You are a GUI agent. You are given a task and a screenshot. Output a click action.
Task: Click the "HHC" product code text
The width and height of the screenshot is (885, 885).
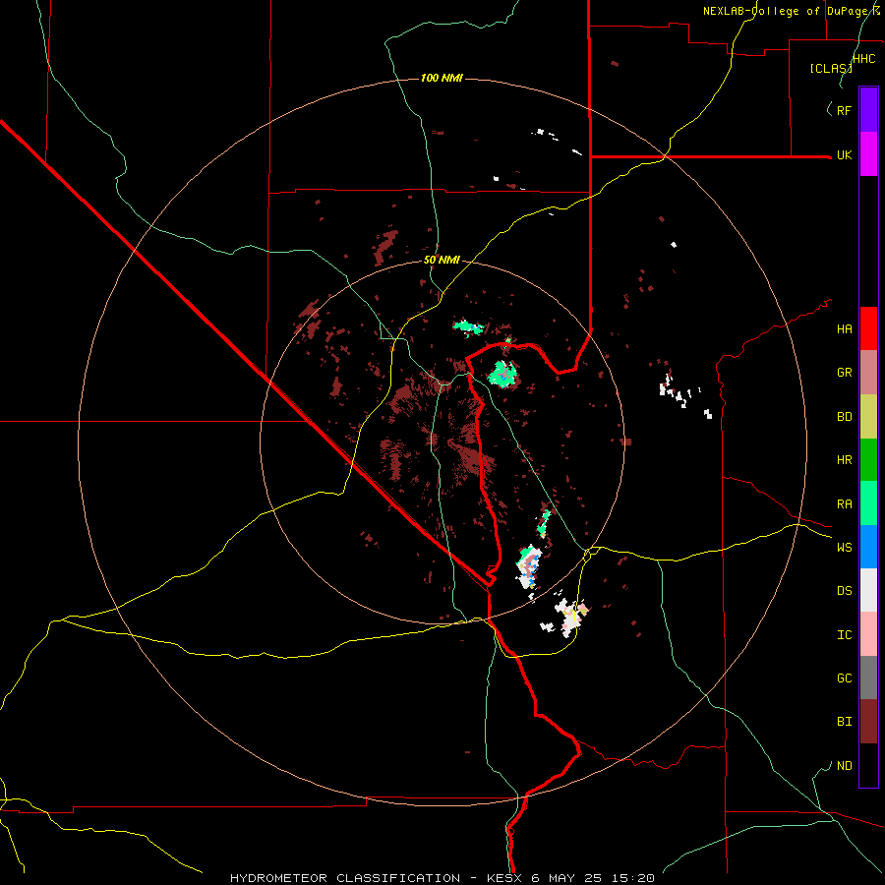click(863, 59)
